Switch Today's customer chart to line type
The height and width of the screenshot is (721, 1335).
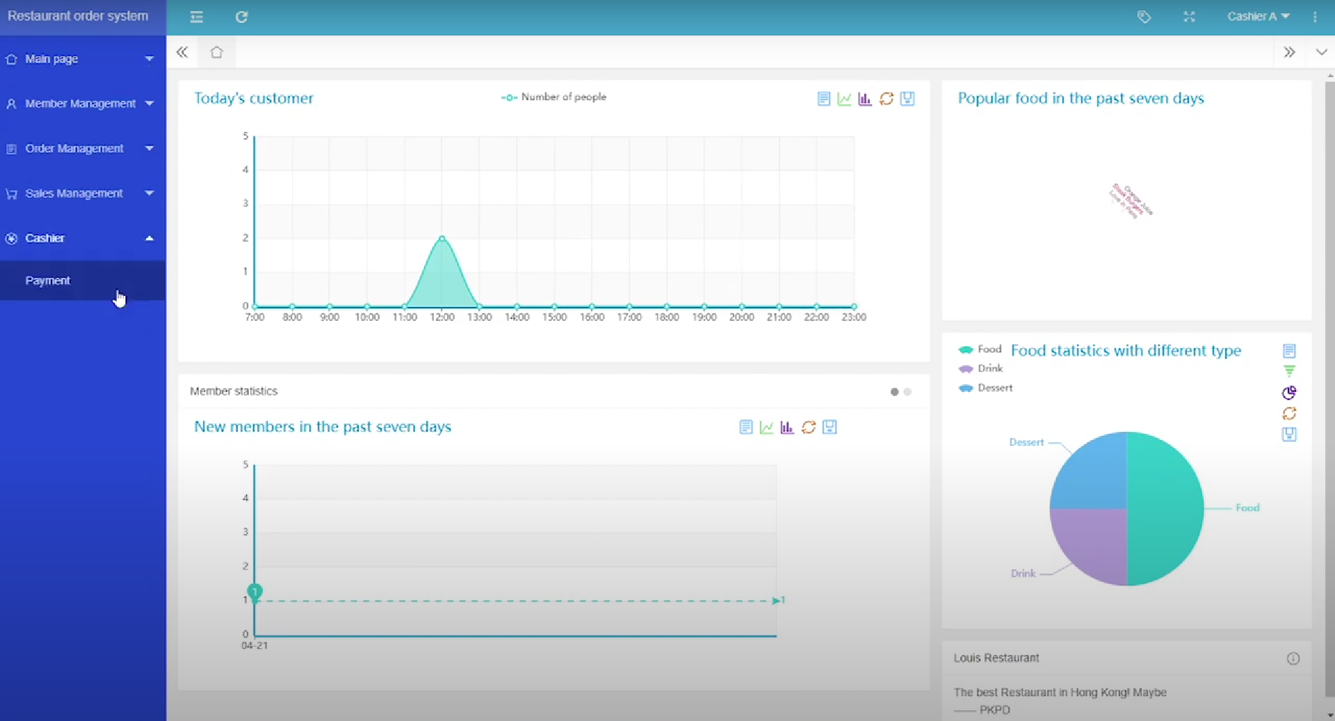tap(844, 99)
